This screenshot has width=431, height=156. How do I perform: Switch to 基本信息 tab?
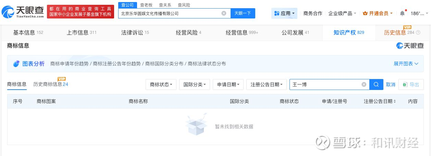28,32
